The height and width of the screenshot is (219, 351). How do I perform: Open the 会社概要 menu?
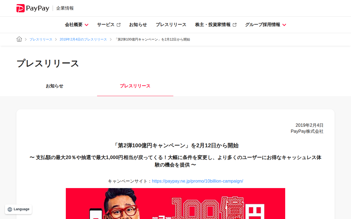pyautogui.click(x=77, y=25)
